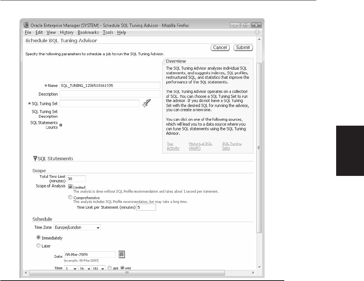Select the Limited scope of analysis option
The width and height of the screenshot is (364, 281).
(70, 187)
